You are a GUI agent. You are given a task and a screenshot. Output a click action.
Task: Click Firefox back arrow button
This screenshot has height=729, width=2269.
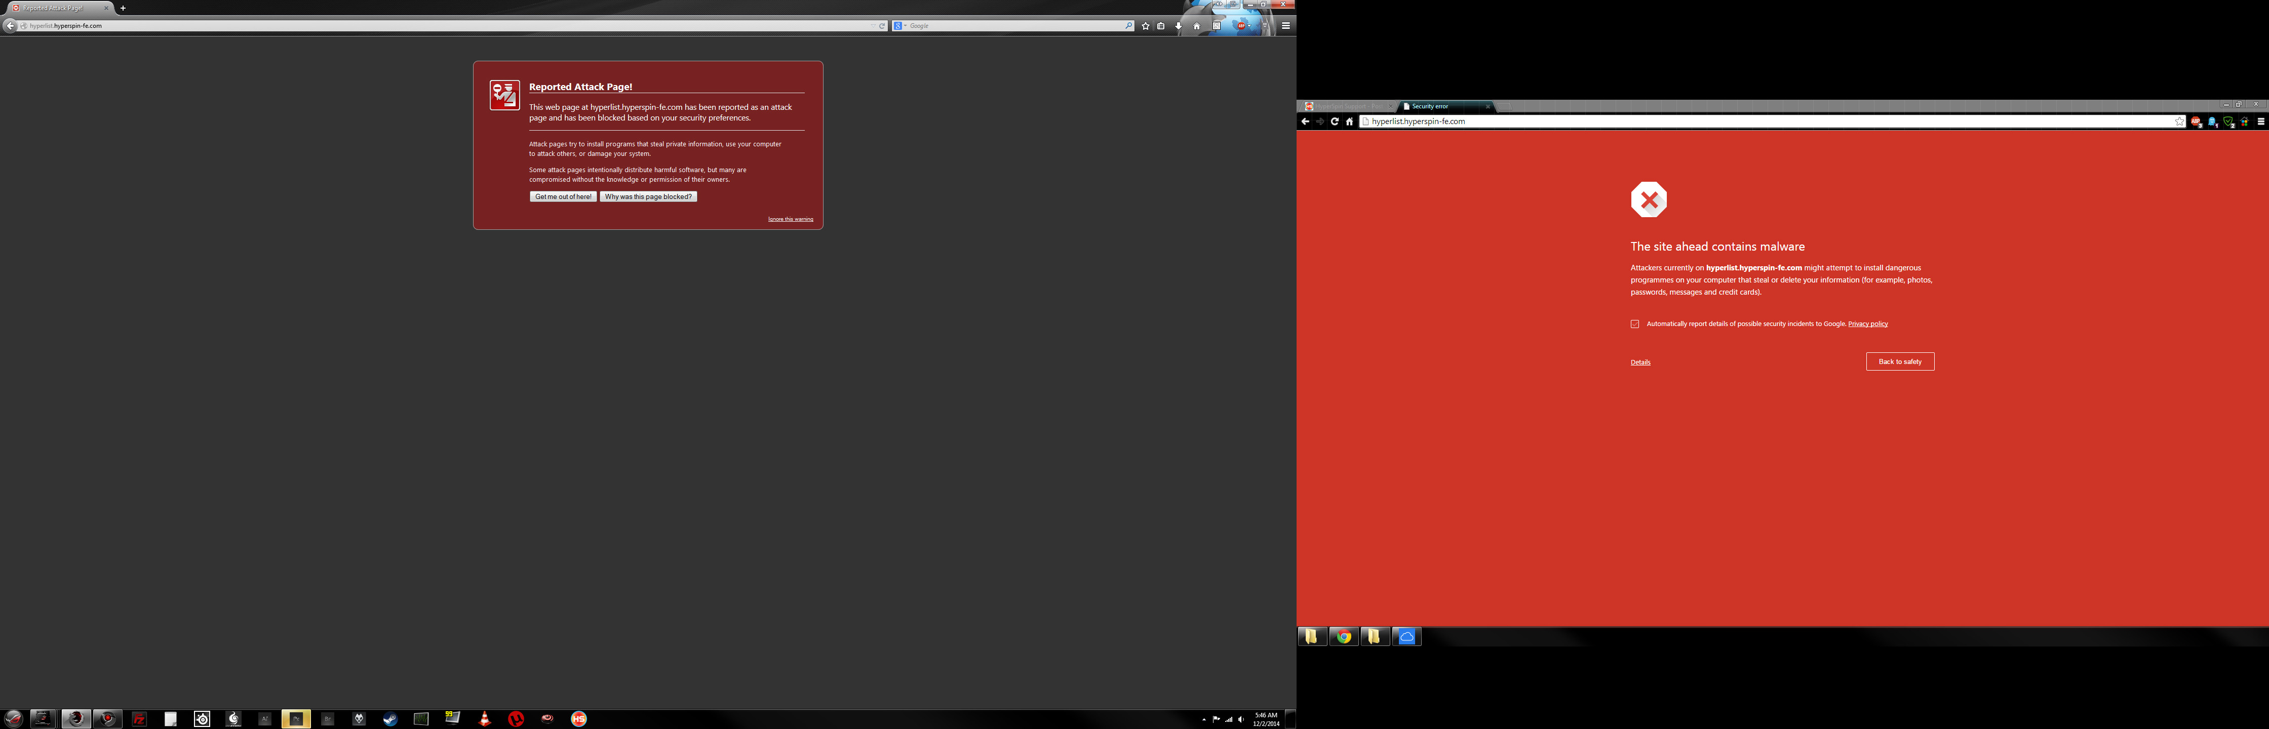coord(10,25)
